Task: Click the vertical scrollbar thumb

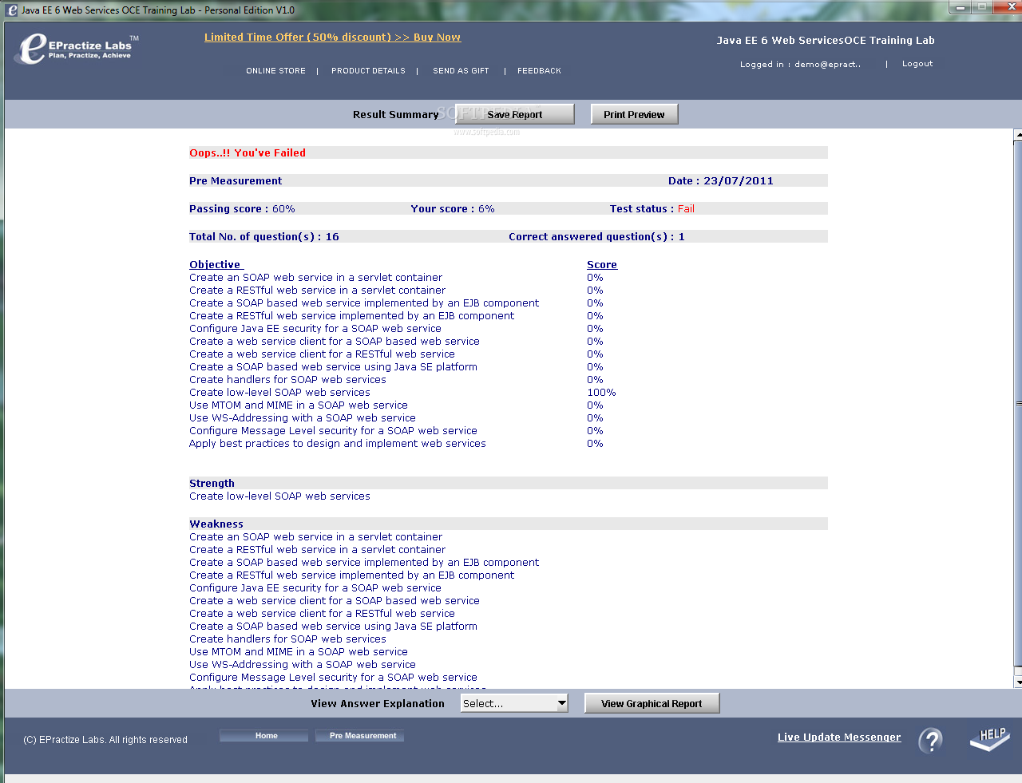Action: (x=1018, y=403)
